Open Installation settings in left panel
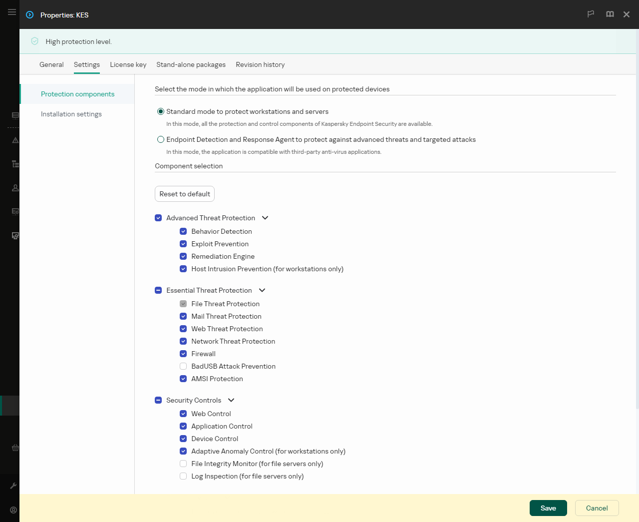Screen dimensions: 639x522 click(x=71, y=114)
